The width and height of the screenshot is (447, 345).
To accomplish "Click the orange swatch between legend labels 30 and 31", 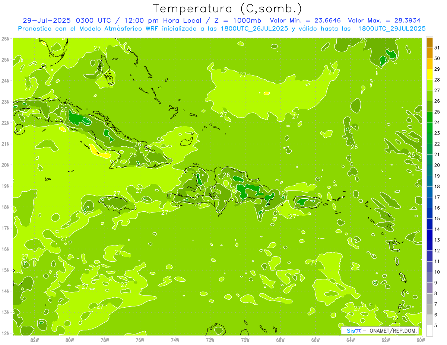I will tap(429, 53).
